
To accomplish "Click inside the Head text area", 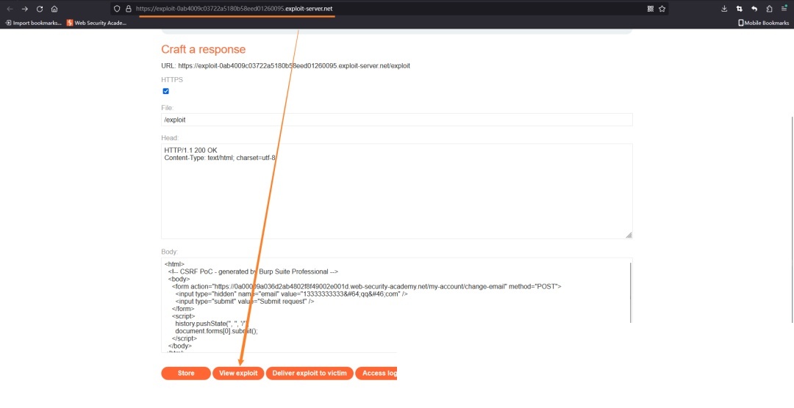I will click(396, 191).
